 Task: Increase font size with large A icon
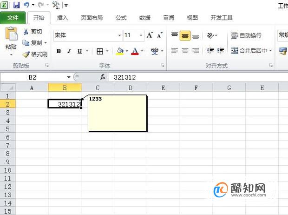point(150,35)
